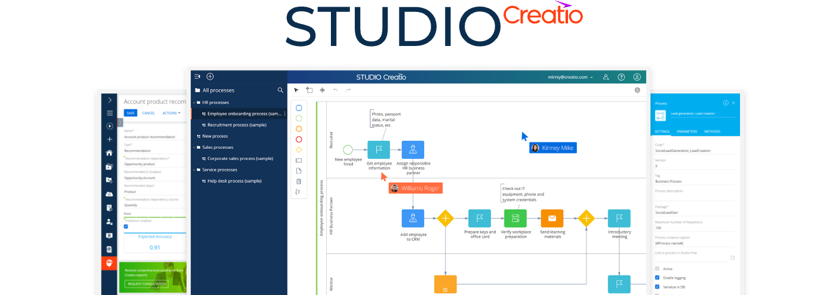Pick the orange intermediate event circle in palette
Image resolution: width=838 pixels, height=295 pixels.
(299, 128)
